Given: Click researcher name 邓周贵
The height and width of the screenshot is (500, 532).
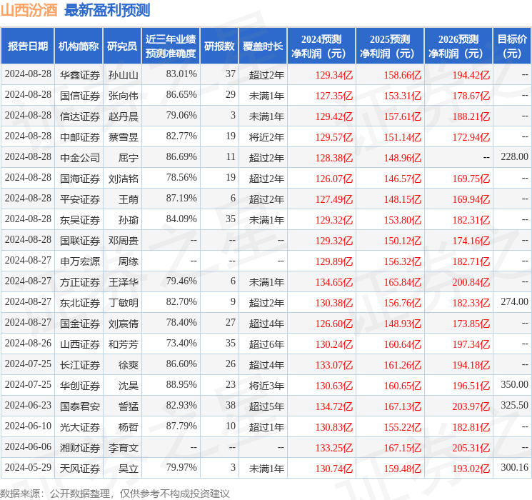Looking at the screenshot, I should (123, 241).
